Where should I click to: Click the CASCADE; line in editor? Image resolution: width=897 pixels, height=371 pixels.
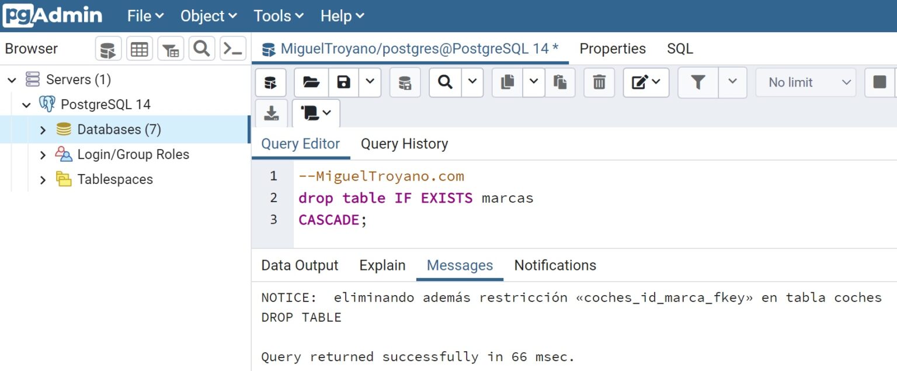(x=333, y=220)
